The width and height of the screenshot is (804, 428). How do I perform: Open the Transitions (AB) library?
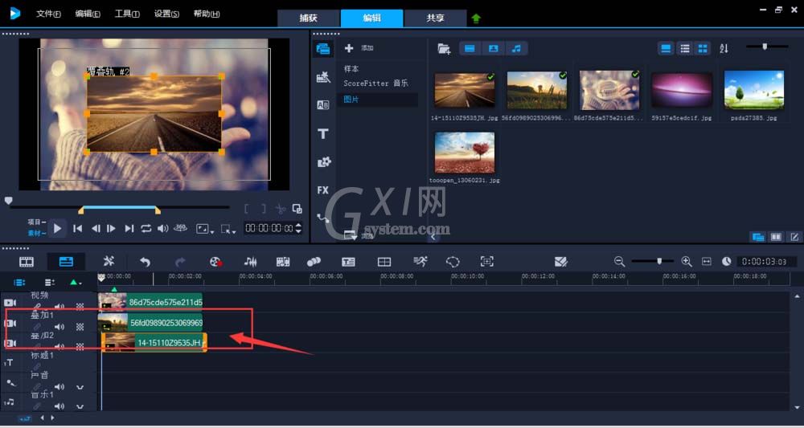(323, 105)
